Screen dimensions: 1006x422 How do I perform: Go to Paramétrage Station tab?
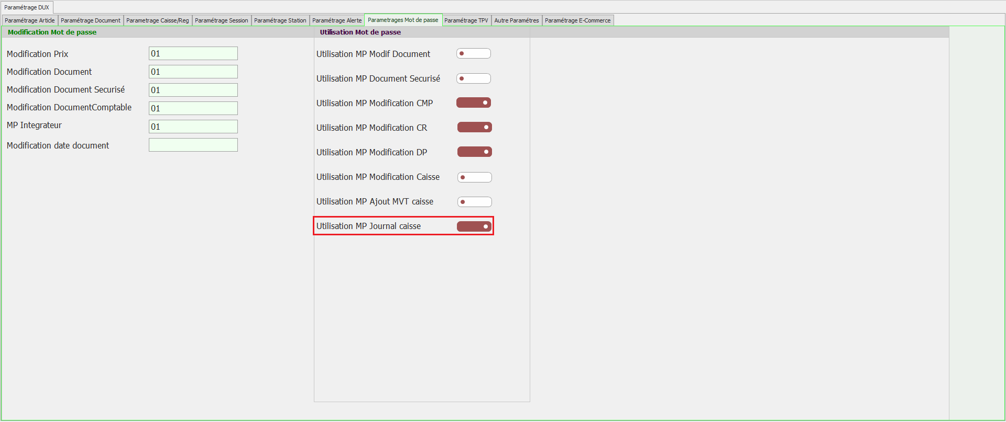tap(280, 20)
